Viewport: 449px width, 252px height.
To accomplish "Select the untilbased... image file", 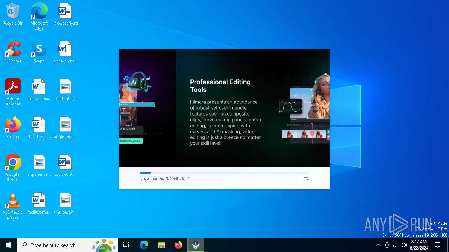I will click(x=65, y=204).
